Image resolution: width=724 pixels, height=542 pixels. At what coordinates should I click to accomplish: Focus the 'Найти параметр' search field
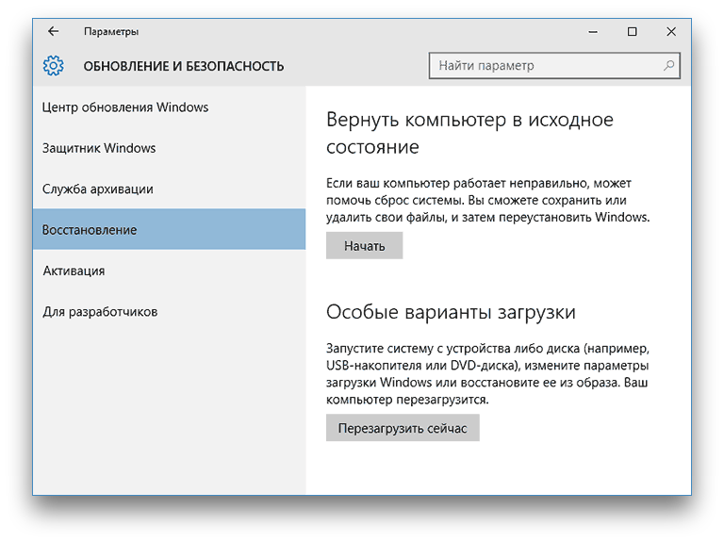pos(545,66)
